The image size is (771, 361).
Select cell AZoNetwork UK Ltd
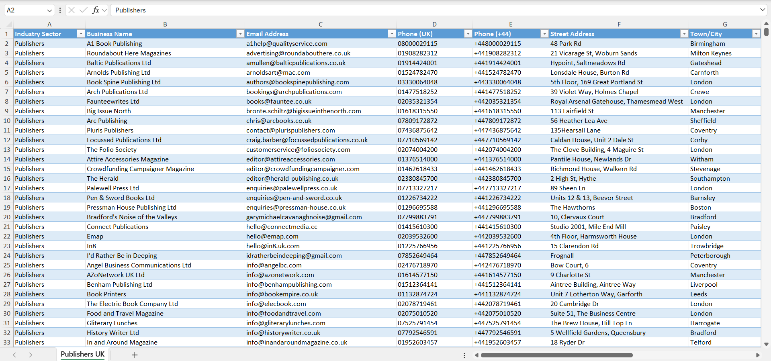pyautogui.click(x=165, y=275)
